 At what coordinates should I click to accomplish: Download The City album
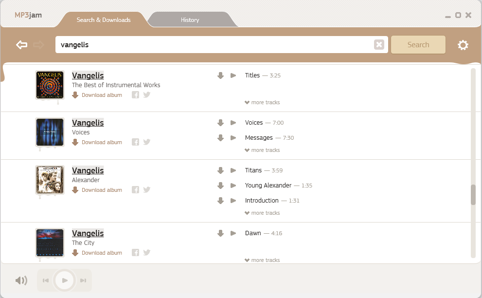(x=97, y=253)
